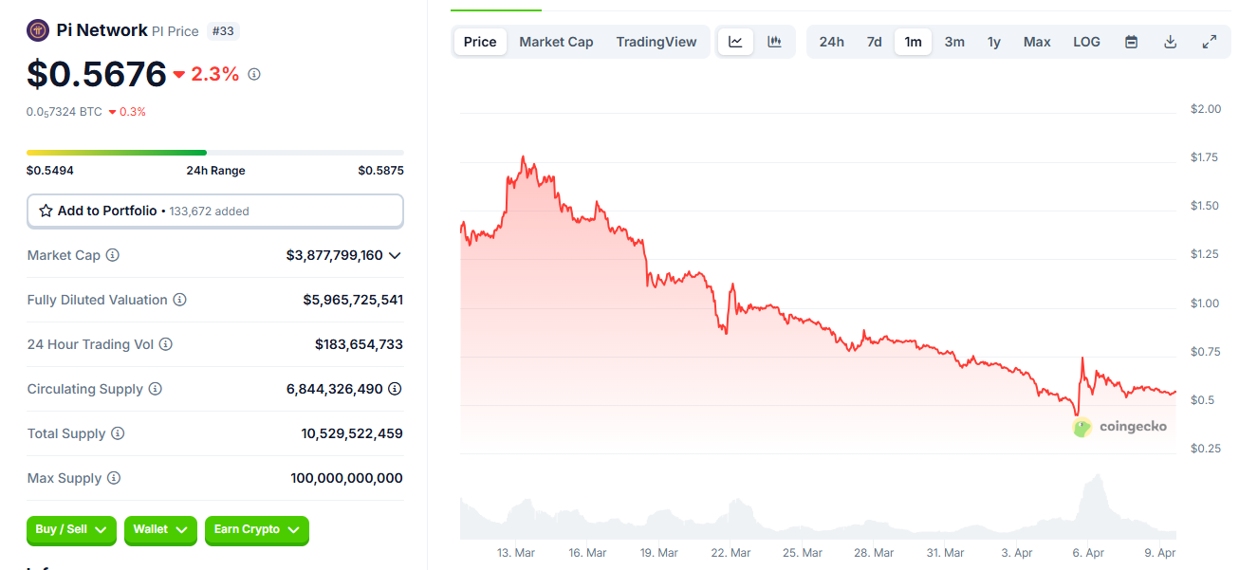Expand the chart to fullscreen

tap(1209, 41)
